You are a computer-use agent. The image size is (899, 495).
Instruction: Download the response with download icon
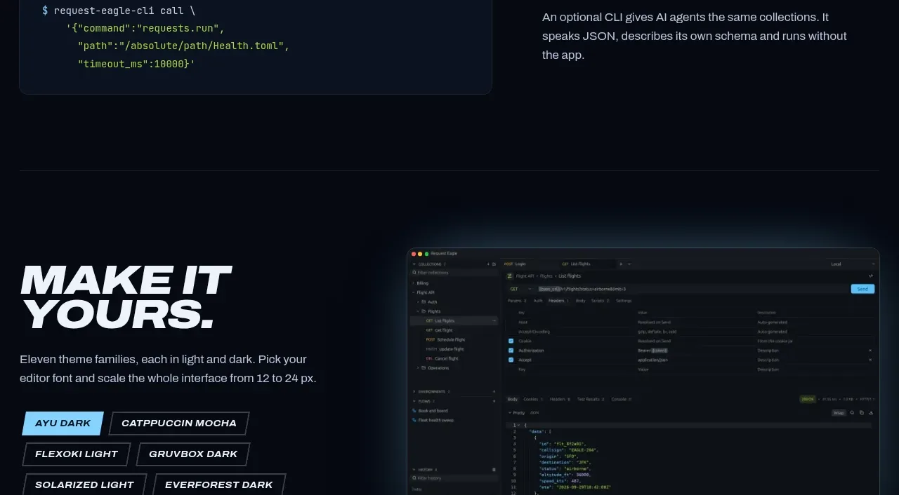871,413
